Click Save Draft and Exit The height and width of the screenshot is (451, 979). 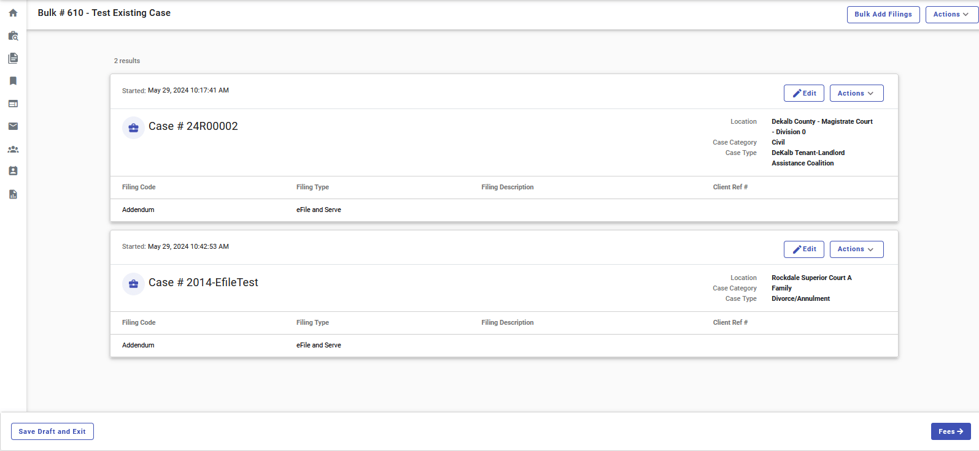[x=52, y=431]
